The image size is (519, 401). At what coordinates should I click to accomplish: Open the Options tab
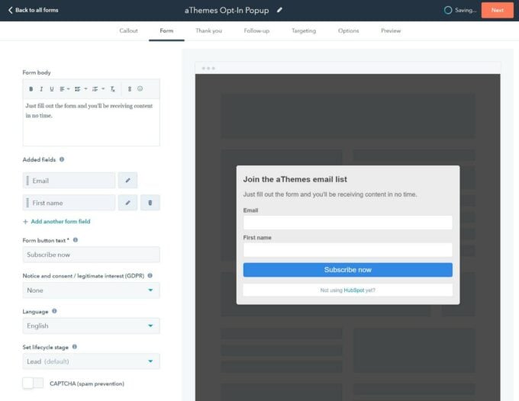point(348,30)
